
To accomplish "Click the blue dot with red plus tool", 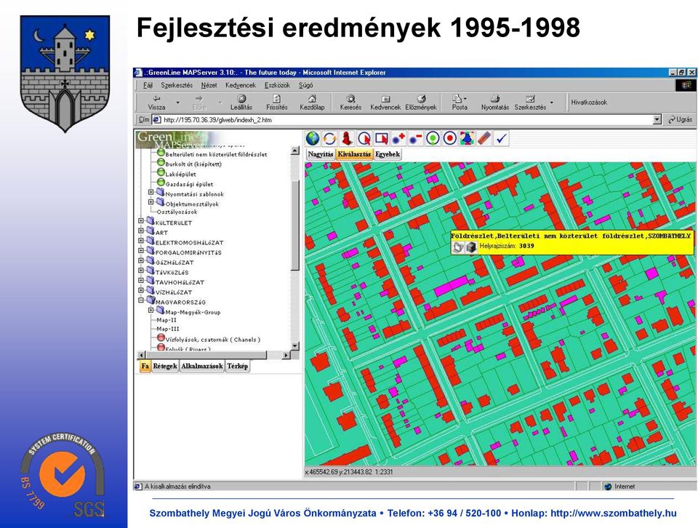I will coord(398,138).
